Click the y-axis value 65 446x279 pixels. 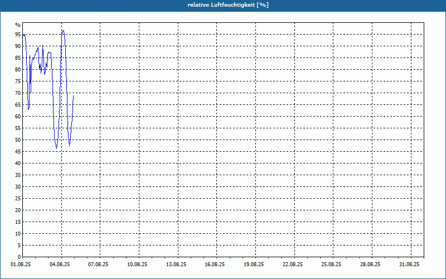click(x=18, y=105)
